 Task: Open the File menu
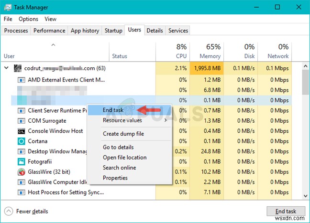click(x=8, y=19)
